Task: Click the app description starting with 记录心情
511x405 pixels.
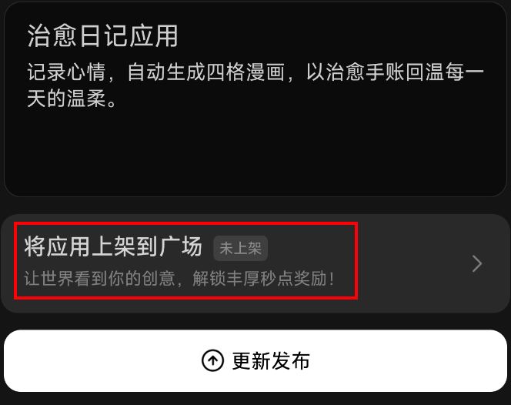Action: point(255,85)
